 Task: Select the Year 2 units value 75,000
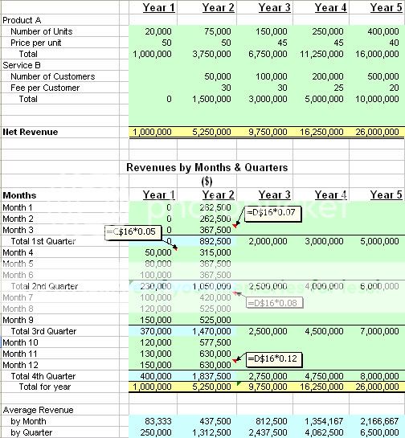[x=218, y=31]
